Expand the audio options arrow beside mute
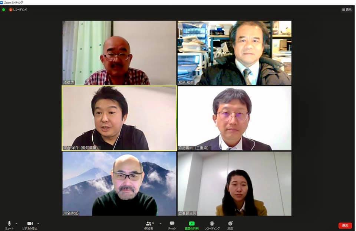This screenshot has height=231, width=356. click(x=16, y=224)
